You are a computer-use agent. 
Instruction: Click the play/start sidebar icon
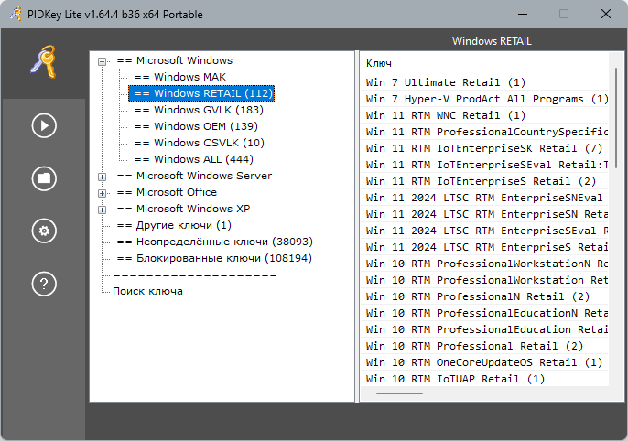pyautogui.click(x=44, y=125)
